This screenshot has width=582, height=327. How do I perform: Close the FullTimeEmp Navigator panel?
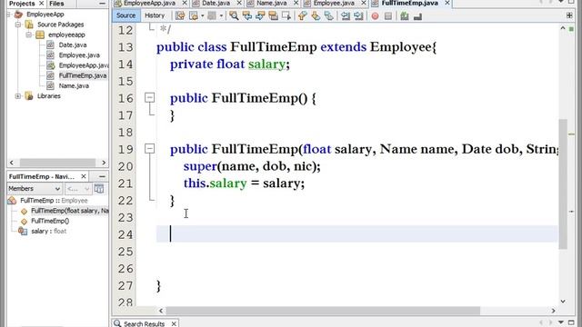click(x=84, y=176)
